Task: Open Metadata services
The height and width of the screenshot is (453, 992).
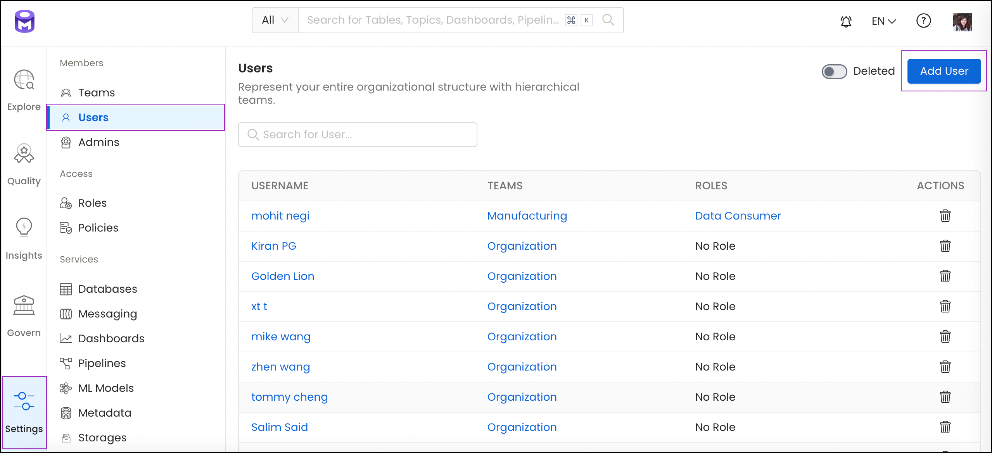Action: coord(136,413)
